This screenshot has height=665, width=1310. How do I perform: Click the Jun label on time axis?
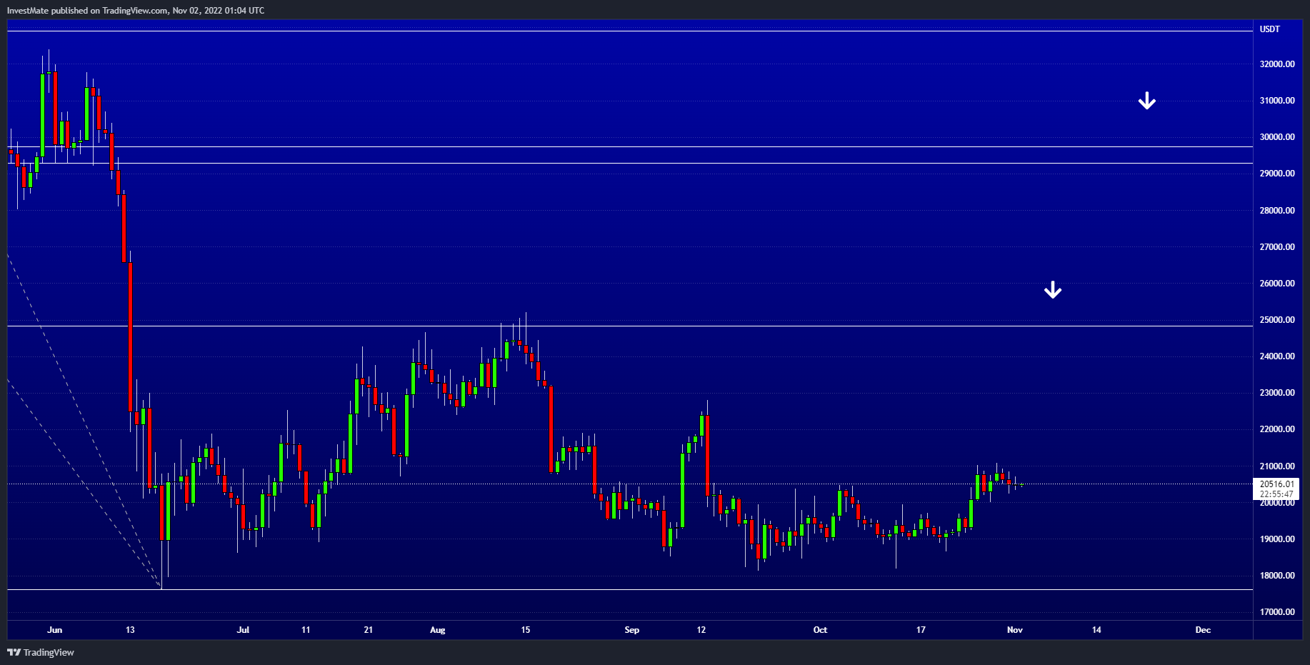point(54,630)
